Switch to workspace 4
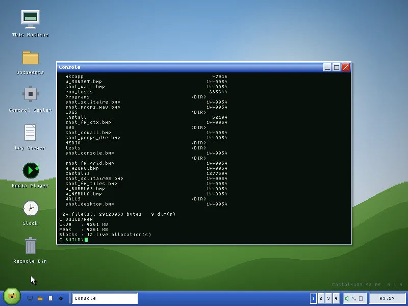This screenshot has height=306, width=408. pyautogui.click(x=336, y=298)
